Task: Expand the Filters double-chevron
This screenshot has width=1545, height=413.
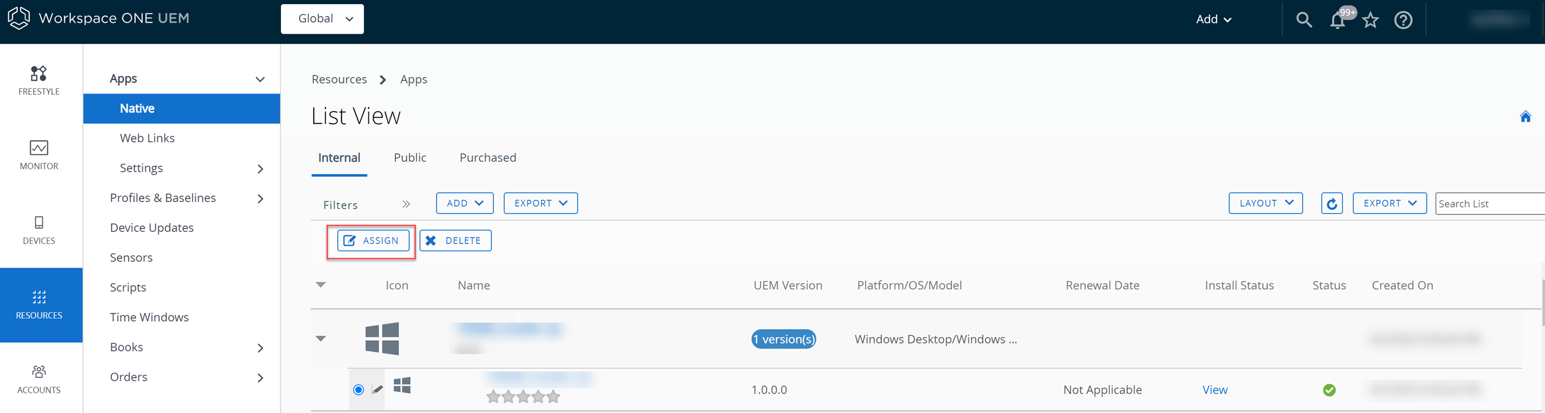Action: pos(406,204)
